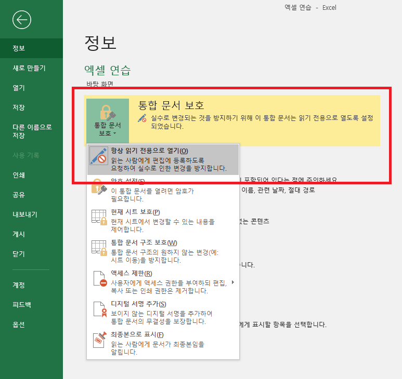Click the 정보 page heading

pyautogui.click(x=100, y=43)
